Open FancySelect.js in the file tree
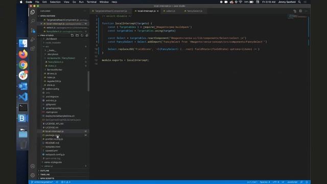Screen dimensions: 327x184 tap(56, 62)
